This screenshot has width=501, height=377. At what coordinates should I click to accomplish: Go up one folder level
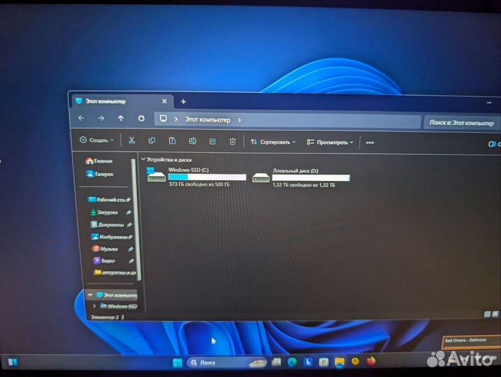pyautogui.click(x=121, y=119)
